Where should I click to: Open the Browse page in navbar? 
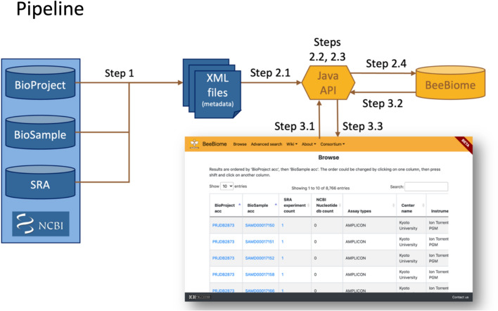point(240,143)
